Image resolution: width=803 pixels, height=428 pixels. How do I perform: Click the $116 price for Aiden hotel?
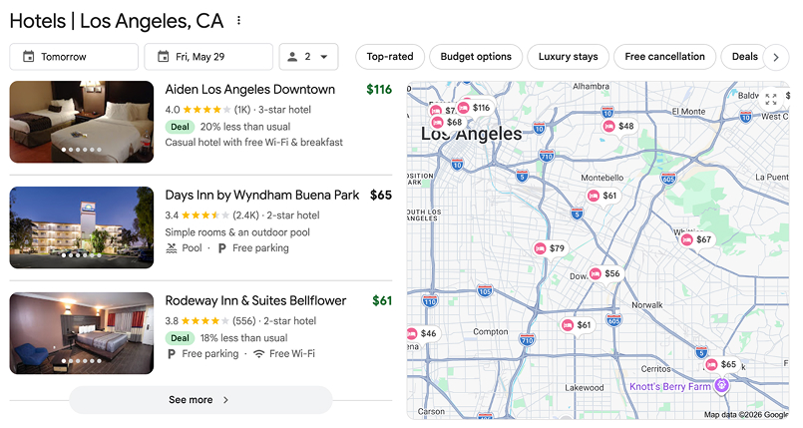point(379,90)
